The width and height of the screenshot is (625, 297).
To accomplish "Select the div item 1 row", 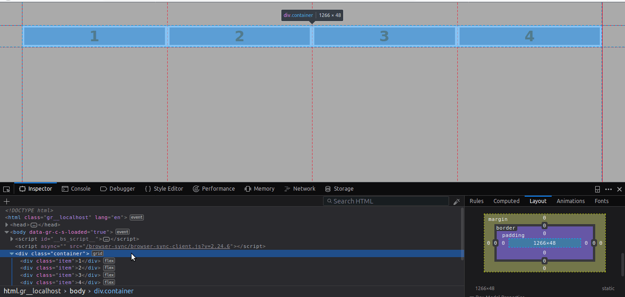I will coord(232,261).
